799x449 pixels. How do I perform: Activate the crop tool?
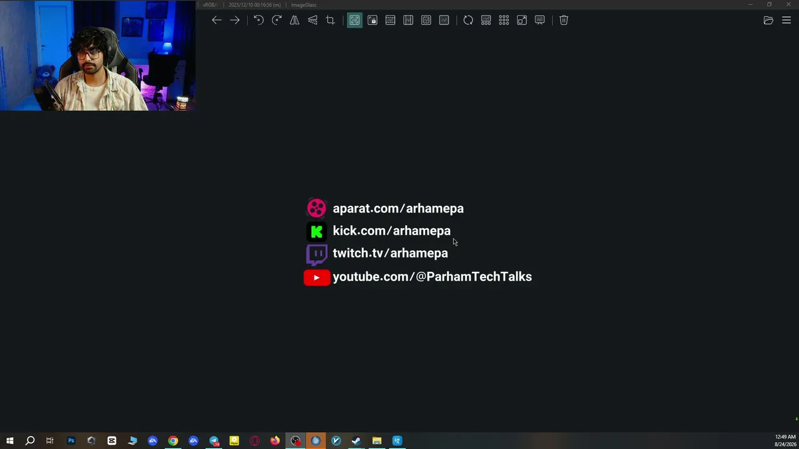point(330,20)
